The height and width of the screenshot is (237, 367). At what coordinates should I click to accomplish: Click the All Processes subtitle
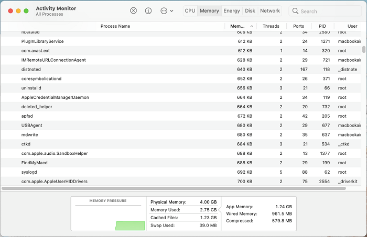tap(49, 14)
